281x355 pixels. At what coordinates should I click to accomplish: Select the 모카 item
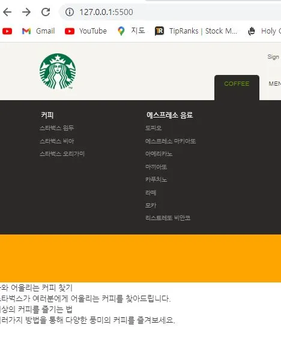tap(151, 205)
